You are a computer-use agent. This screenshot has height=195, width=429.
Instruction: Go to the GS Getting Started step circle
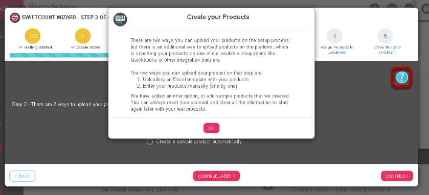33,36
